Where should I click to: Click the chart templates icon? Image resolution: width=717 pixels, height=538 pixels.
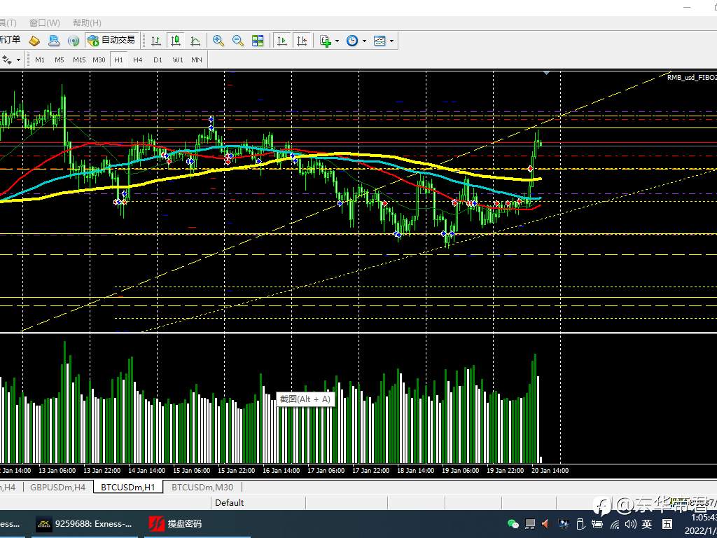[x=380, y=41]
